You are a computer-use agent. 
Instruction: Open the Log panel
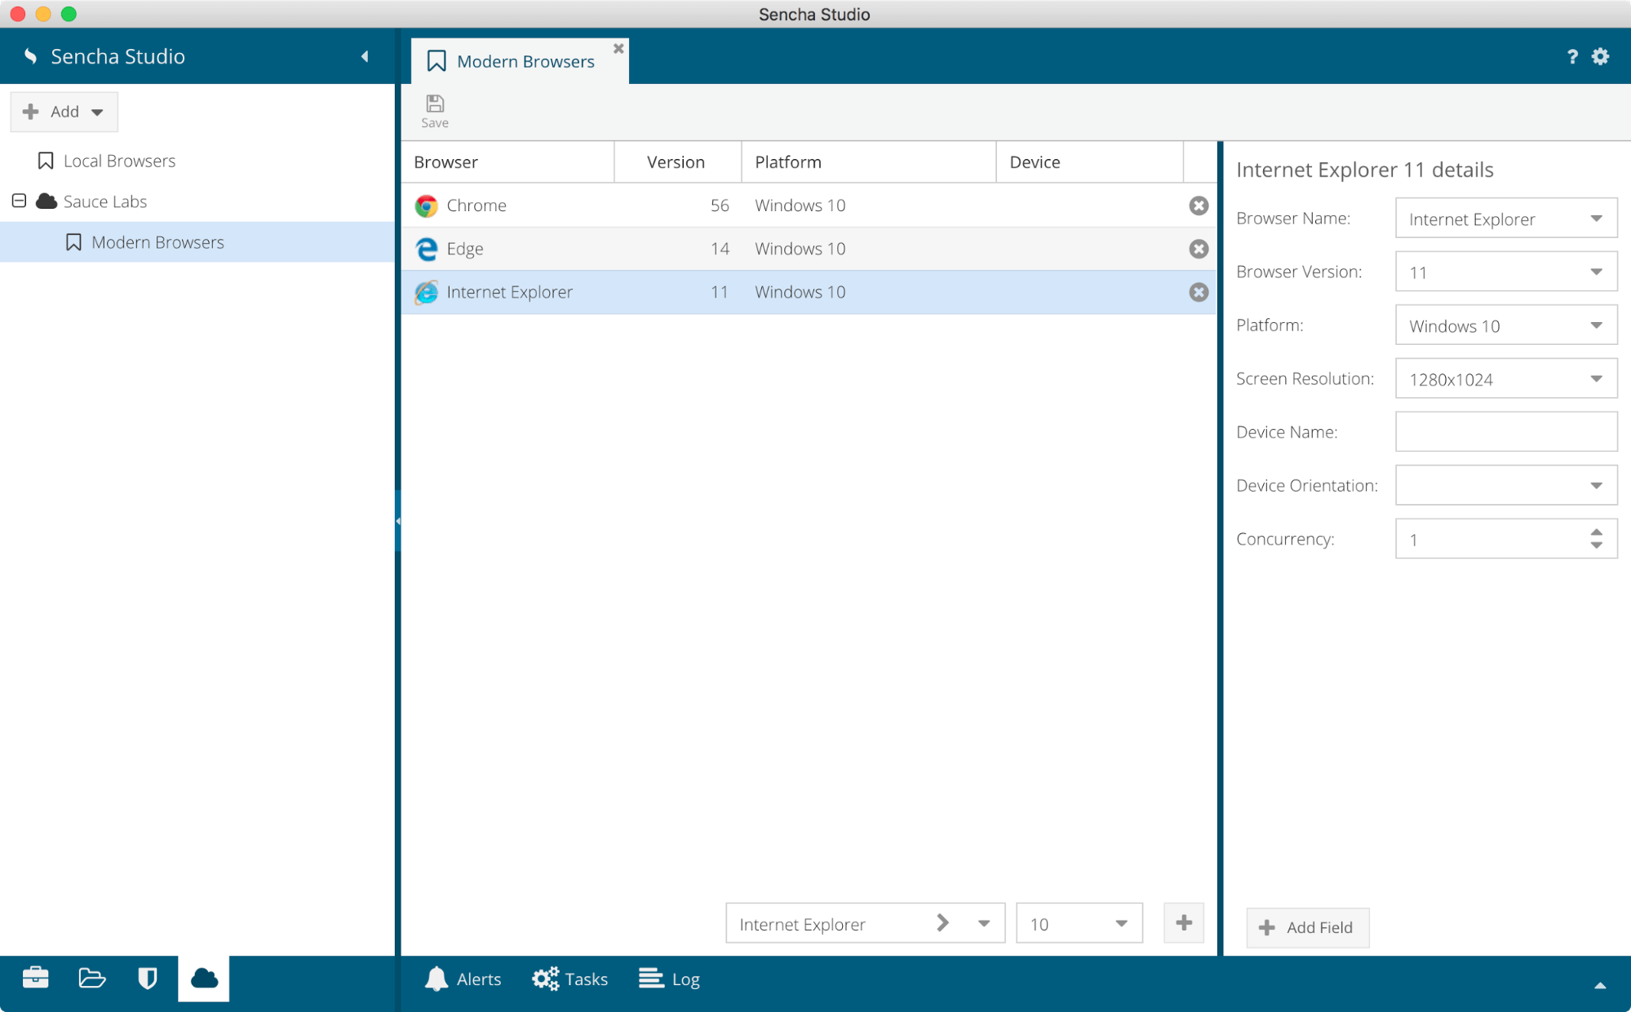tap(669, 979)
